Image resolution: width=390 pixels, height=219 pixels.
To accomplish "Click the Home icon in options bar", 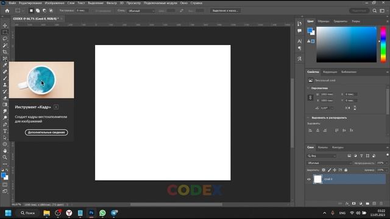I will (x=7, y=11).
